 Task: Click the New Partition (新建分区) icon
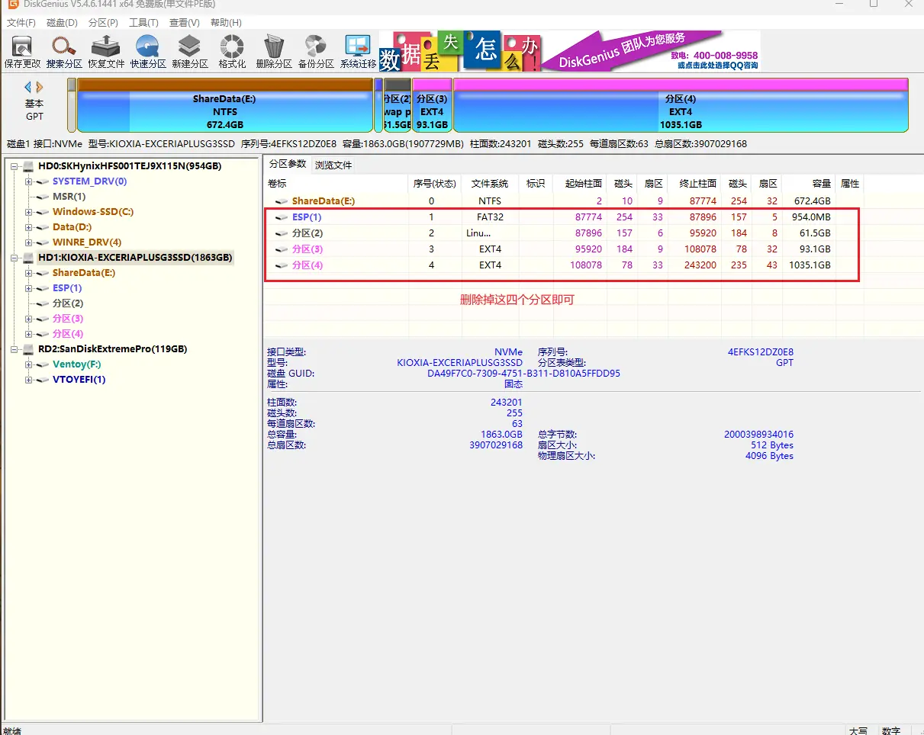click(x=190, y=52)
